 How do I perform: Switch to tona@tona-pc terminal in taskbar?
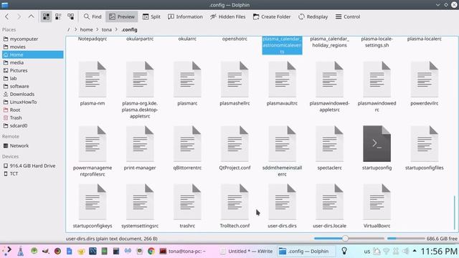[182, 251]
